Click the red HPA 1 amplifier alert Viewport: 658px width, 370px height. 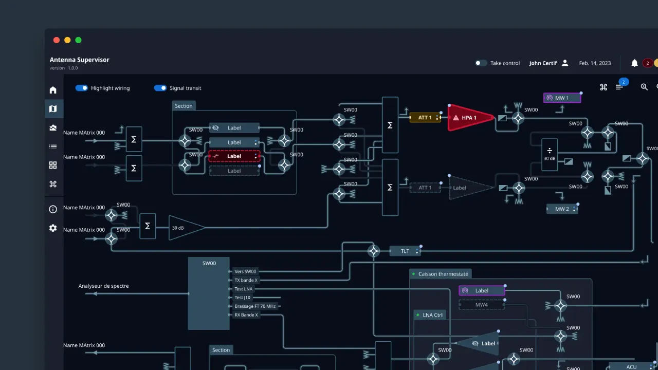tap(469, 118)
